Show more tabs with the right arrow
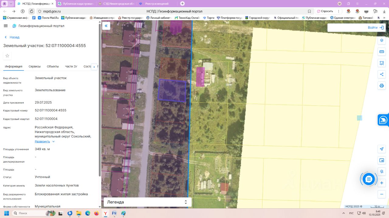This screenshot has height=218, width=389. [x=94, y=67]
